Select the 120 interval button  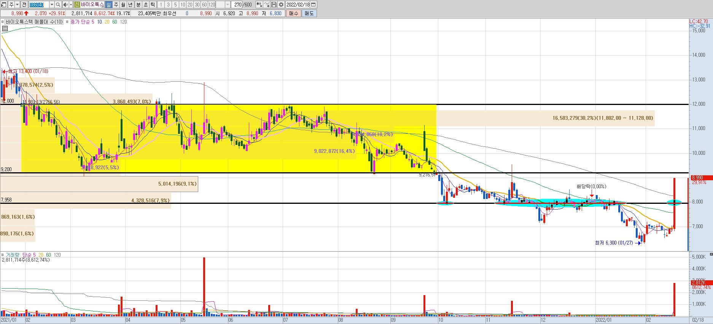tap(212, 5)
